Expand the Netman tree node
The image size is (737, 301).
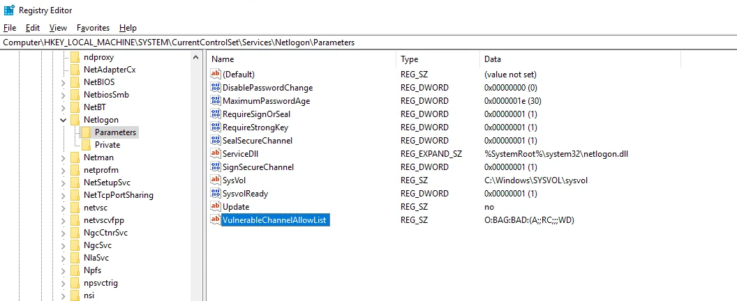(x=63, y=157)
